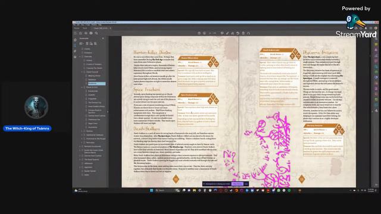Open WhatsApp from the taskbar
Viewport: 381px width, 214px height.
279,190
